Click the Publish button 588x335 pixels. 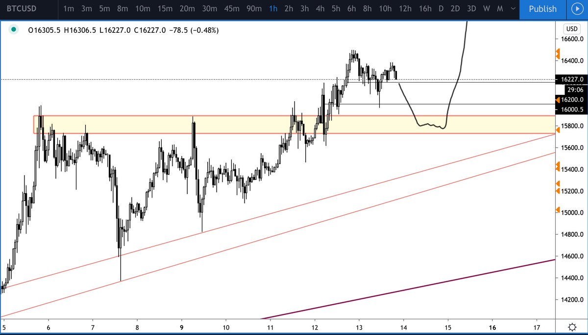542,9
